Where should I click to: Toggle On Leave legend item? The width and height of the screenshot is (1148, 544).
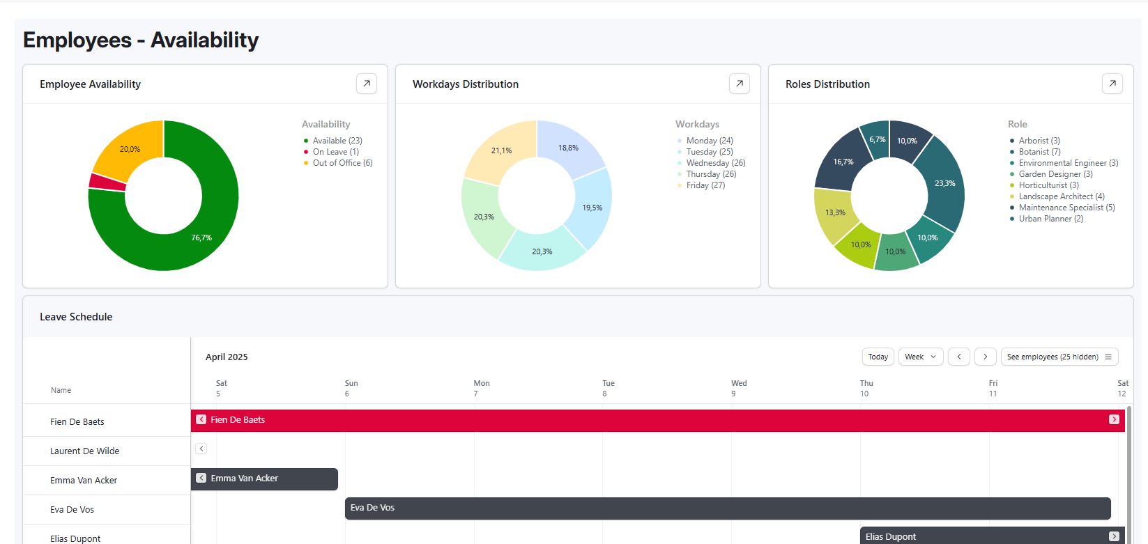click(331, 152)
